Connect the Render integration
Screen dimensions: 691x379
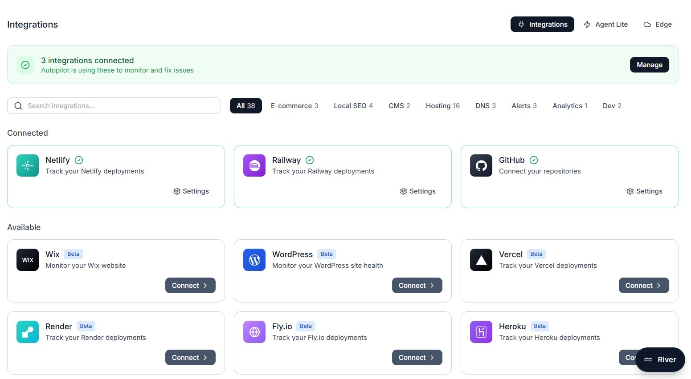(190, 358)
